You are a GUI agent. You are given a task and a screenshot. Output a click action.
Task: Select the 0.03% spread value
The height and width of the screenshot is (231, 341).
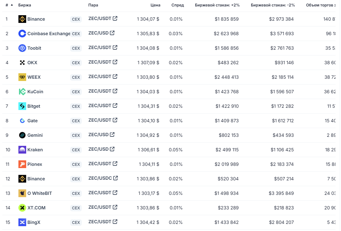(176, 34)
